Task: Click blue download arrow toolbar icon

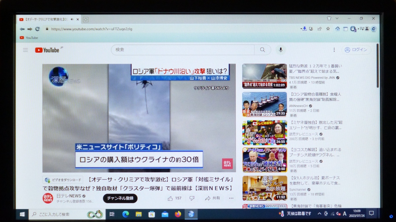Action: (x=304, y=29)
